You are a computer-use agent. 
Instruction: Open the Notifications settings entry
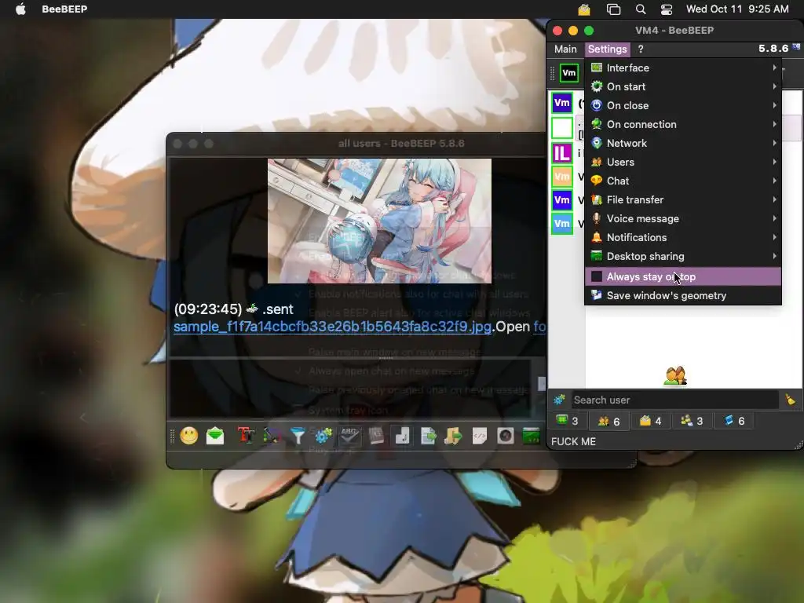(x=683, y=237)
